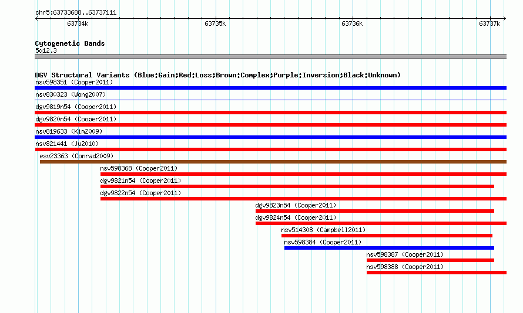Viewport: 523px width, 313px height.
Task: Click the DGV Structural Variants track title
Action: click(218, 75)
